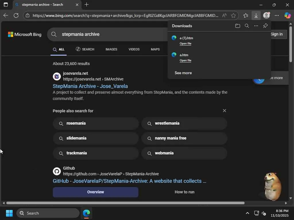
Task: Open file link for a.htm
Action: (x=185, y=60)
